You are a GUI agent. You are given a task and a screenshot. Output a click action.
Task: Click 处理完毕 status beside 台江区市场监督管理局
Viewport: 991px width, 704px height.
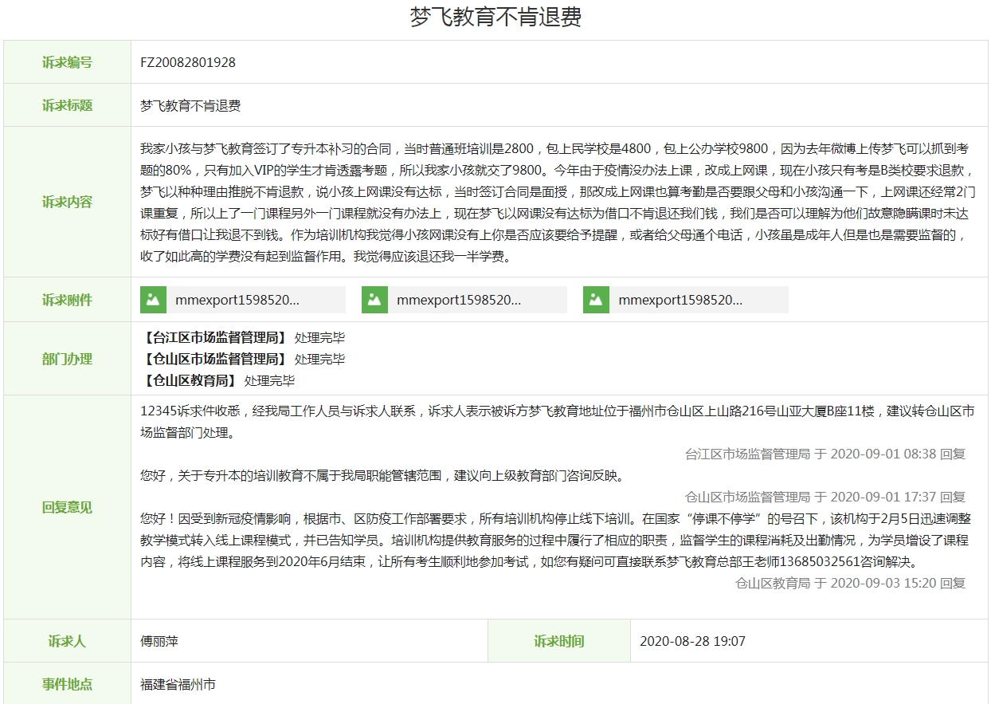320,337
